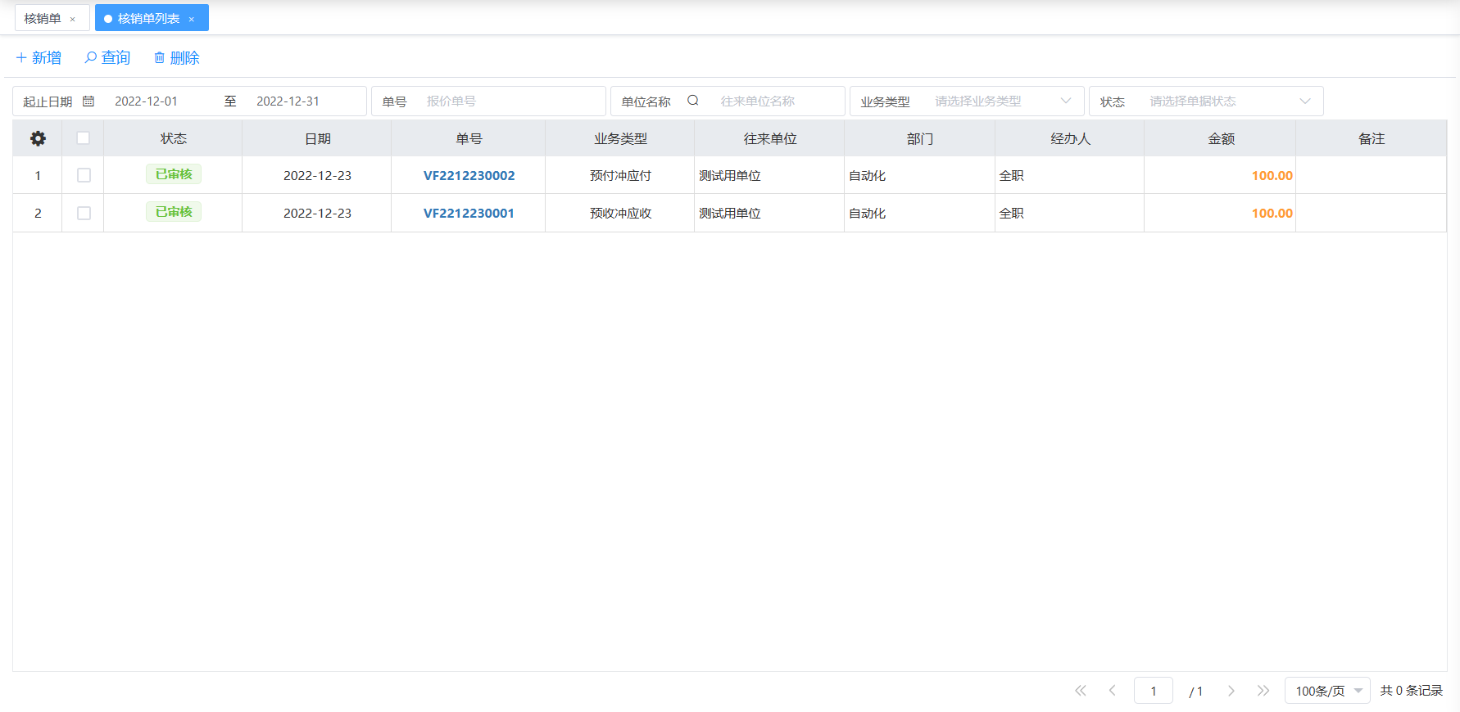
Task: Click the 预收冲应收 cell
Action: point(620,213)
